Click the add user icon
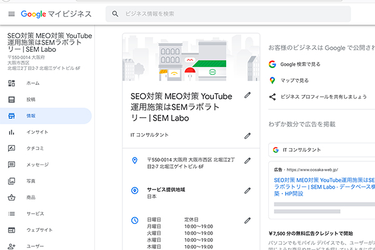375x250 pixels. pos(11,246)
